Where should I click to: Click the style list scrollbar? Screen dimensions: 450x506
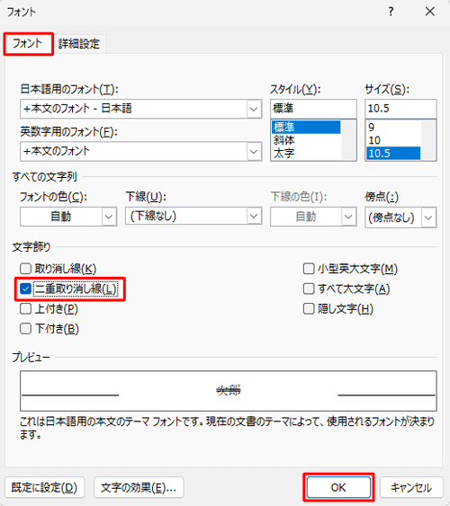point(348,140)
